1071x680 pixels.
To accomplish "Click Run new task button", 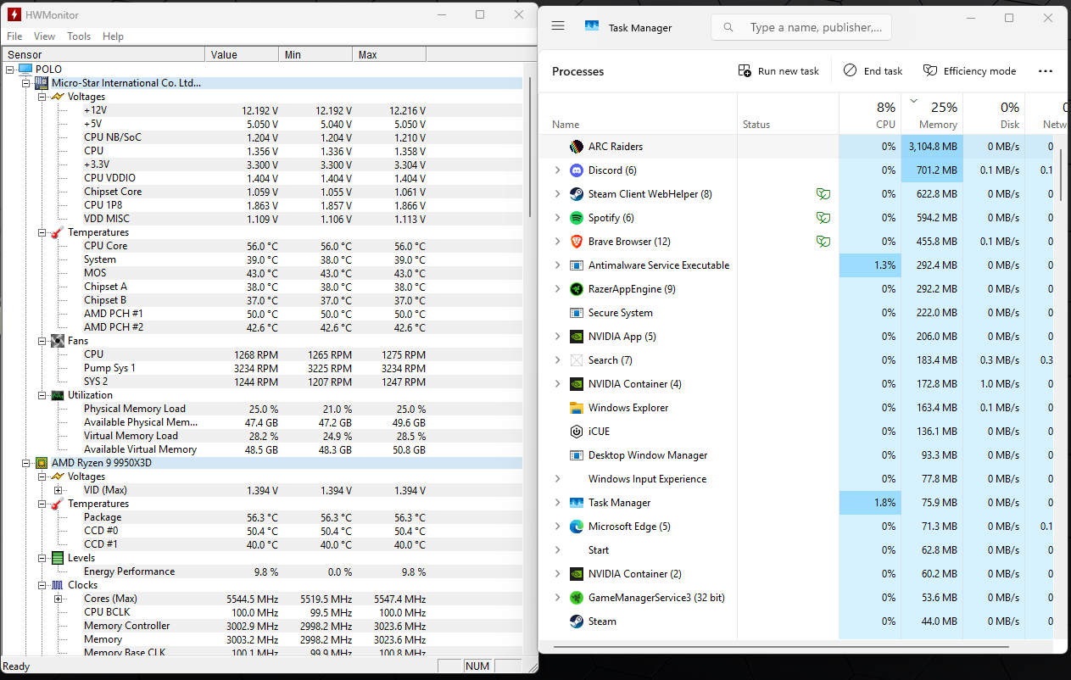I will point(778,71).
